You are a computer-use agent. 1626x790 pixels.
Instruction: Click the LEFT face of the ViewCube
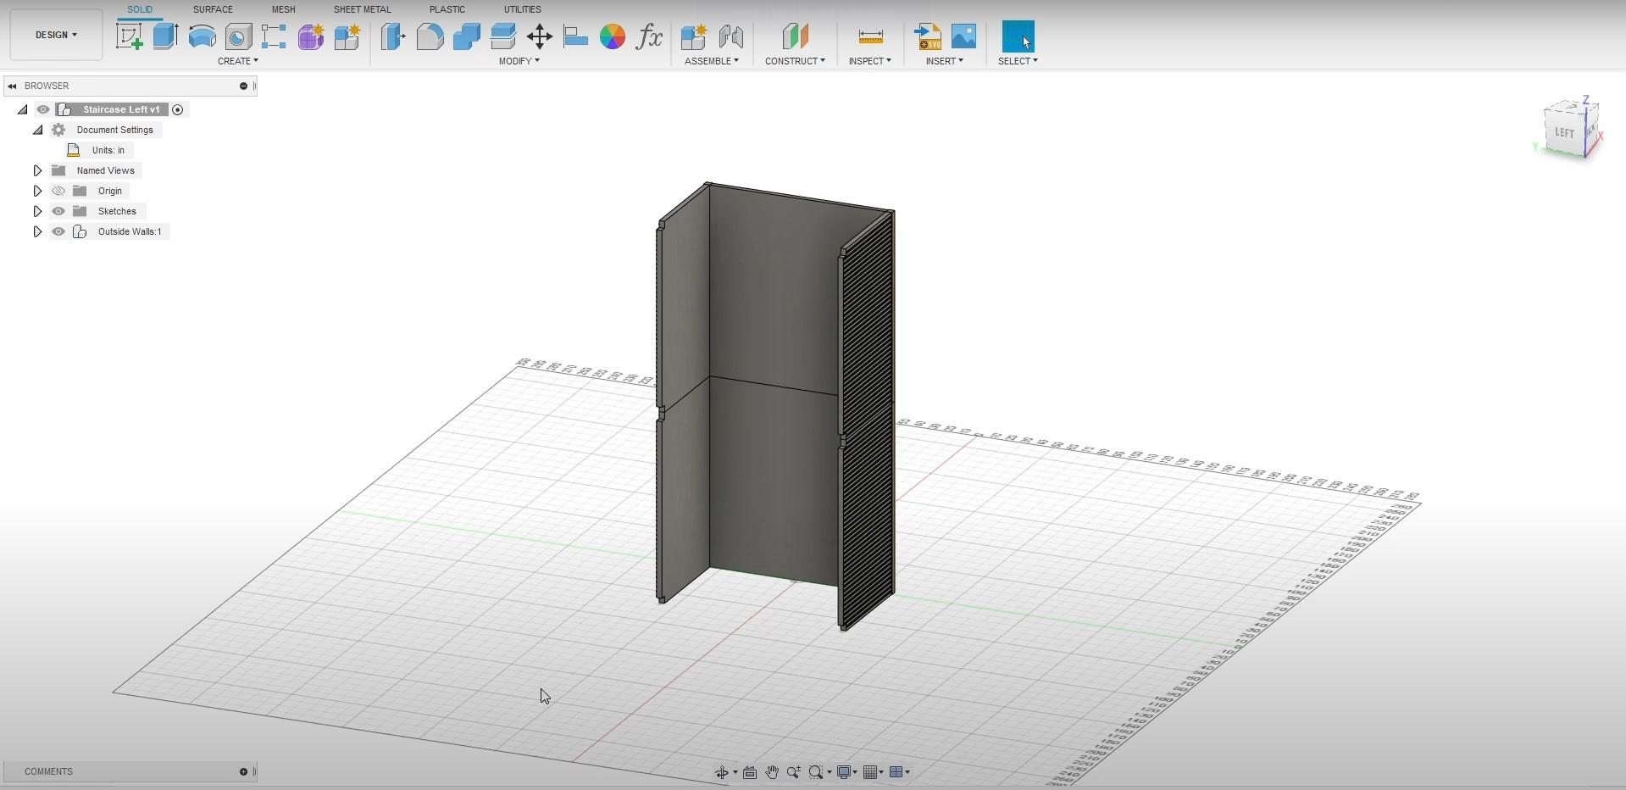coord(1564,133)
